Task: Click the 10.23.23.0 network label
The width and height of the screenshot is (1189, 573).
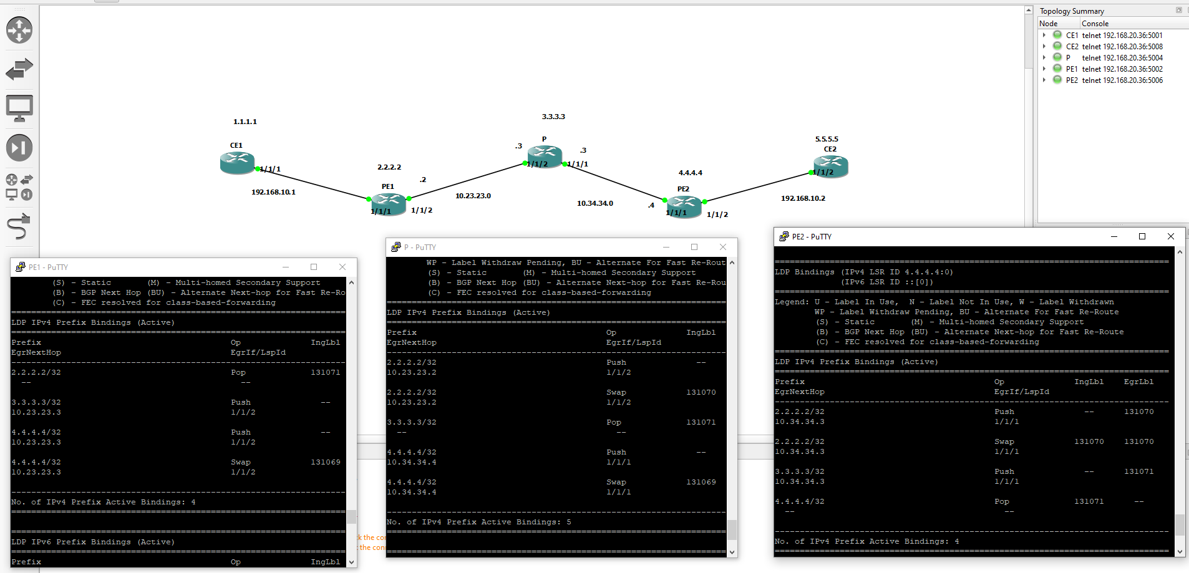Action: (473, 196)
